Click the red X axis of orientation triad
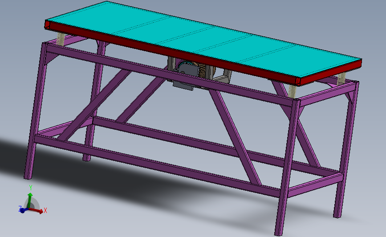This screenshot has height=237, width=386. (37, 211)
